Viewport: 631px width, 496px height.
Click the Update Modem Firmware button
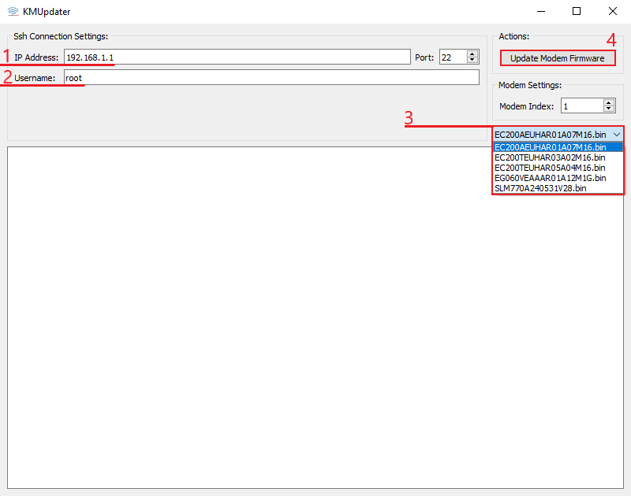click(x=557, y=58)
